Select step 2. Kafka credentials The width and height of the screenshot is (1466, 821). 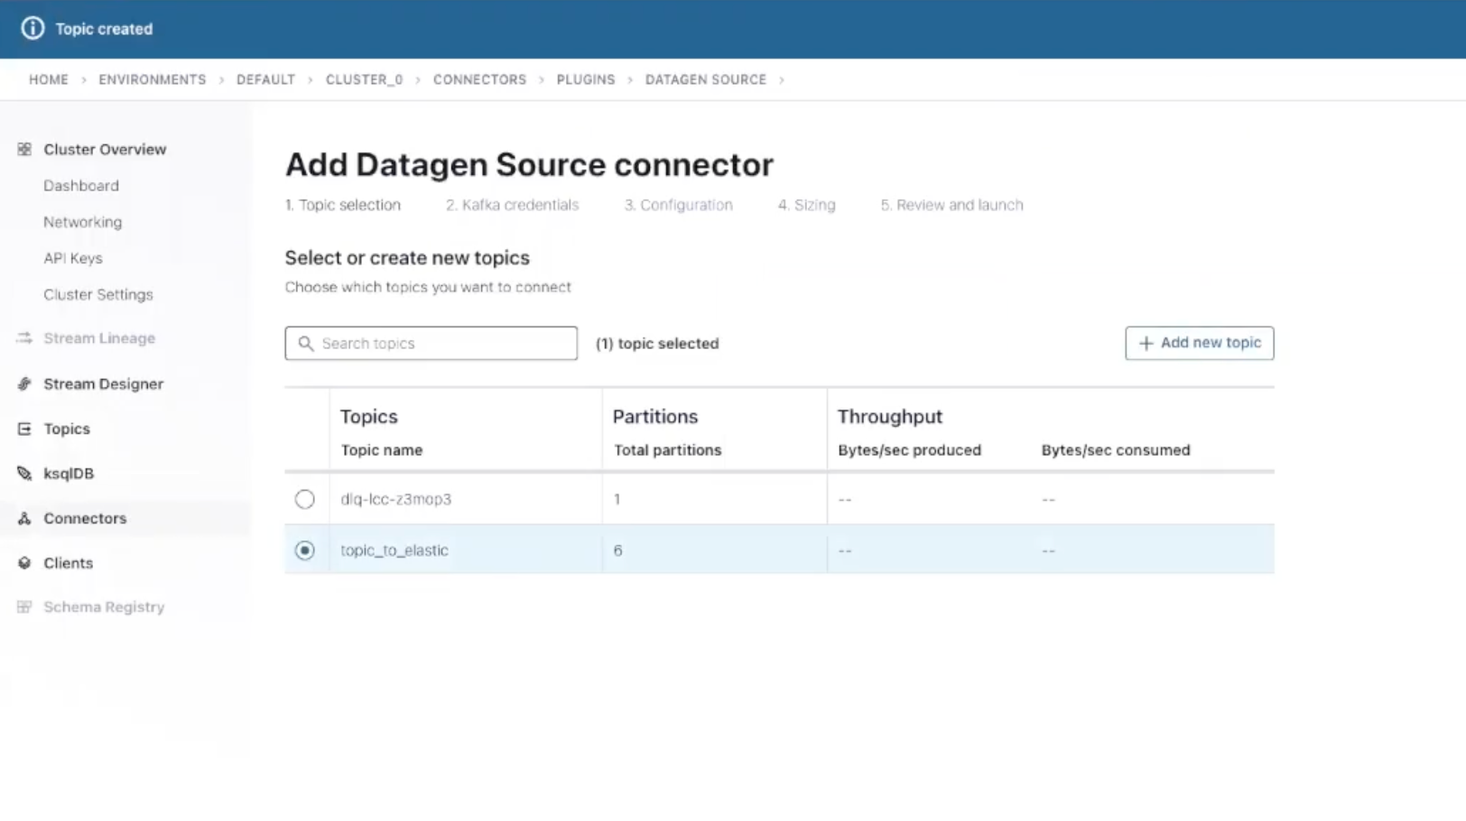[512, 205]
